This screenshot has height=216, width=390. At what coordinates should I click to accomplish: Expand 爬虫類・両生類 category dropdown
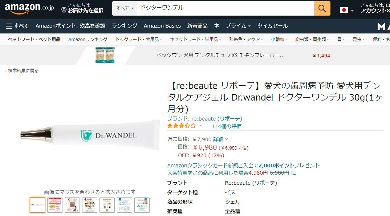point(312,39)
